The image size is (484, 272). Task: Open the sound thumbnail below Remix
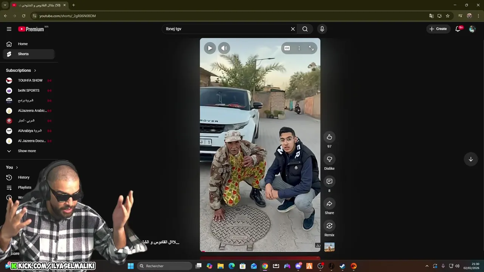tap(329, 247)
